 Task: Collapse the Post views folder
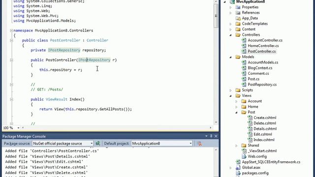(236, 113)
